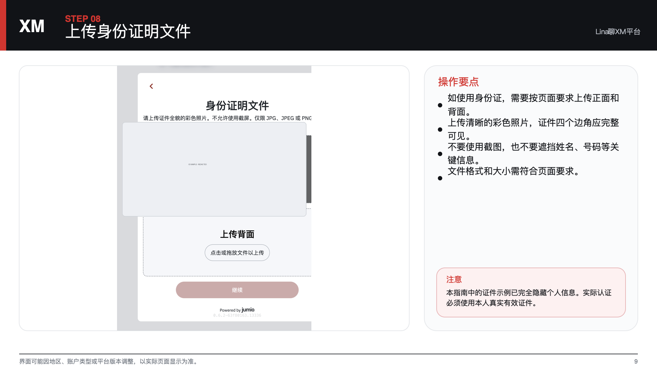Click the 点击或拖放文件以上传 upload button
The width and height of the screenshot is (657, 369).
[237, 253]
